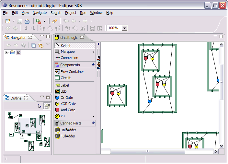The image size is (228, 164).
Task: Select the LED palette entry
Action: click(63, 92)
